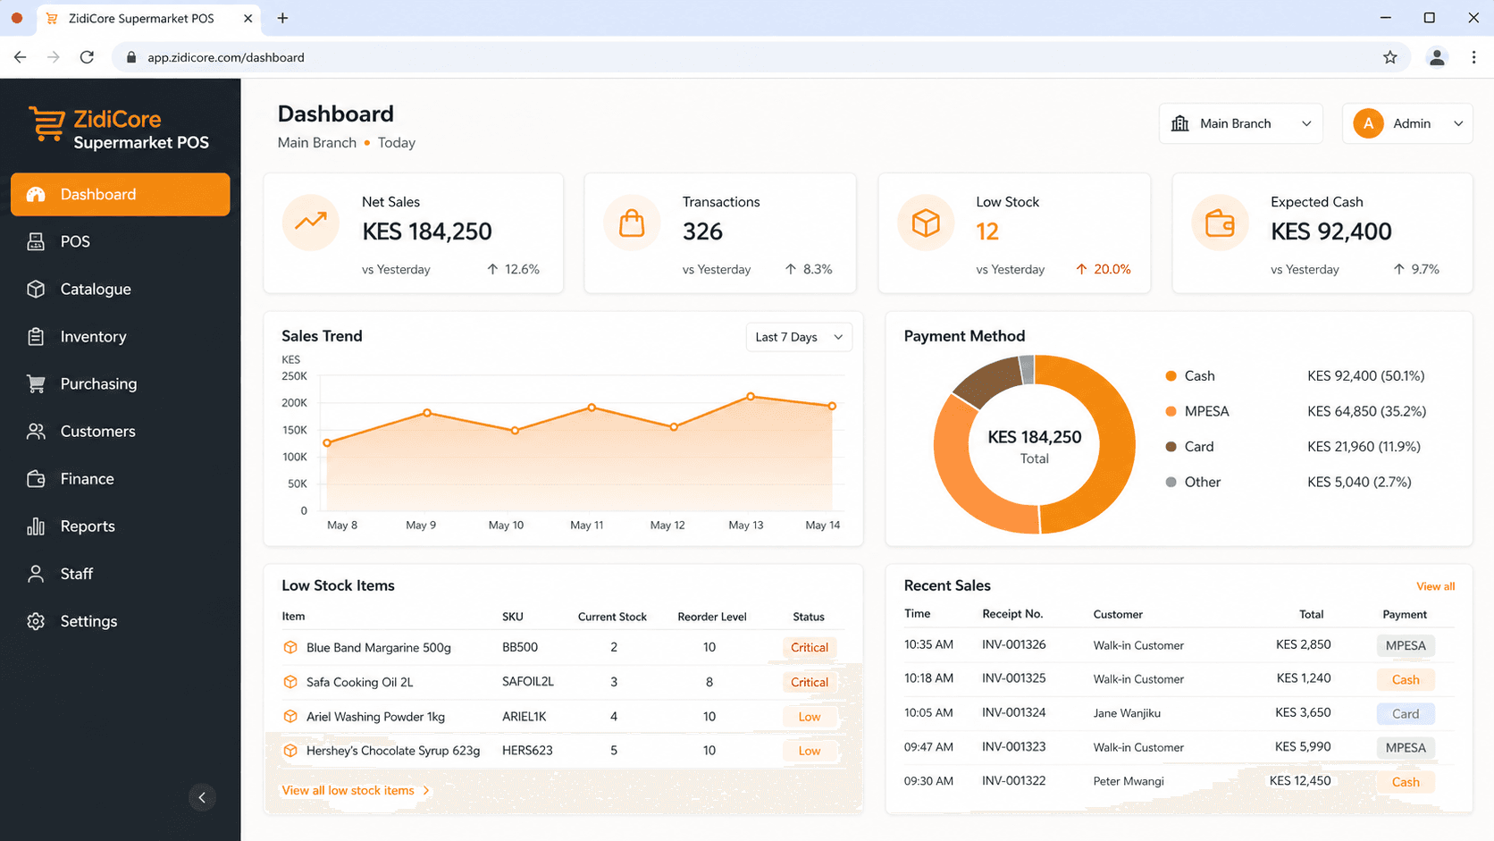Collapse the sidebar with the arrow button
This screenshot has width=1494, height=841.
[202, 797]
